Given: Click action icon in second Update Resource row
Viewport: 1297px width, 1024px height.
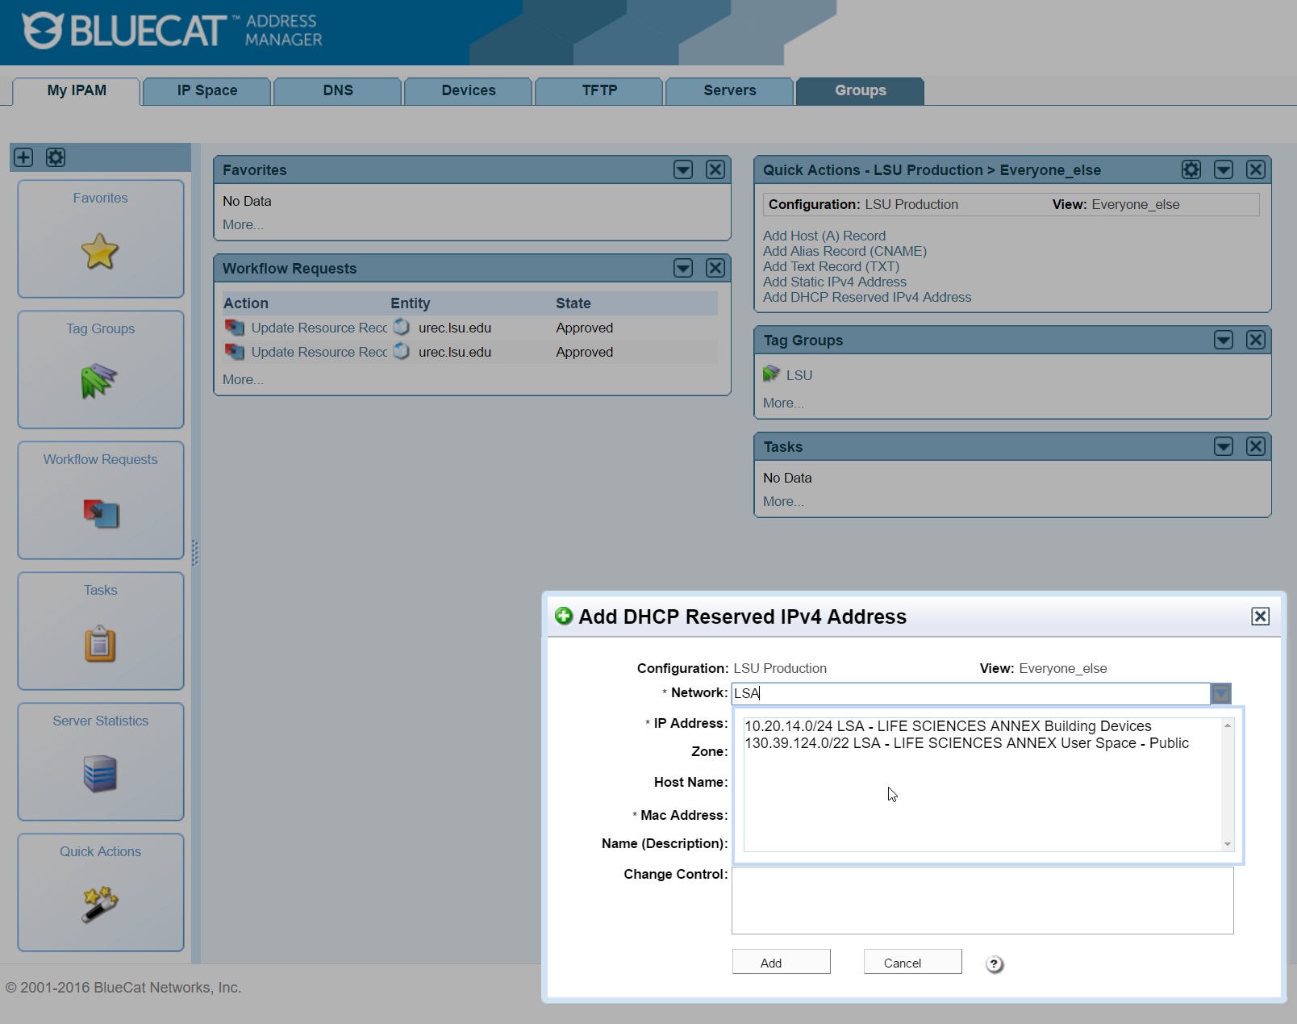Looking at the screenshot, I should (235, 351).
